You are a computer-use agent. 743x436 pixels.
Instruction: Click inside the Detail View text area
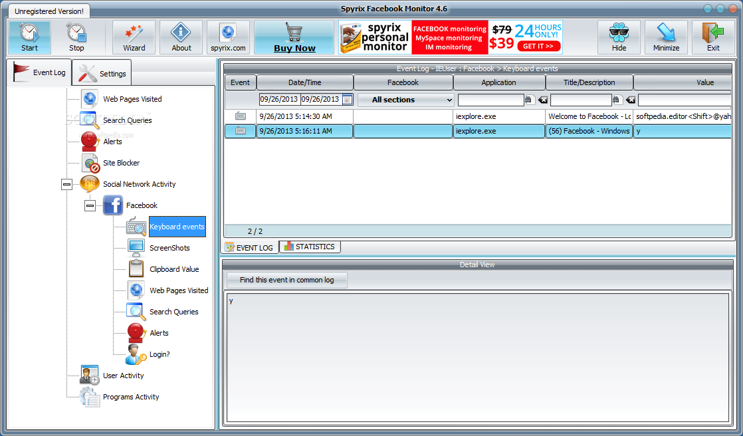(478, 358)
